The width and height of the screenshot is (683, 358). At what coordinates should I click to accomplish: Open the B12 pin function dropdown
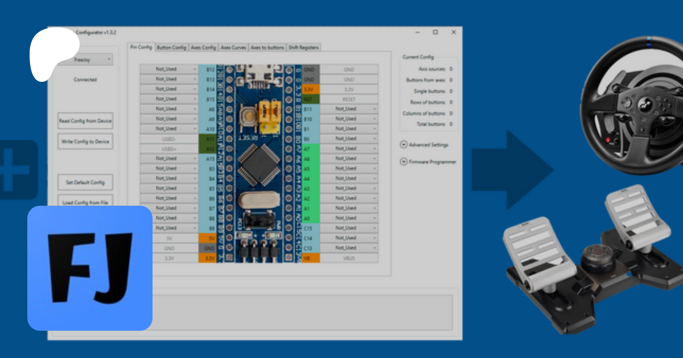pyautogui.click(x=169, y=69)
